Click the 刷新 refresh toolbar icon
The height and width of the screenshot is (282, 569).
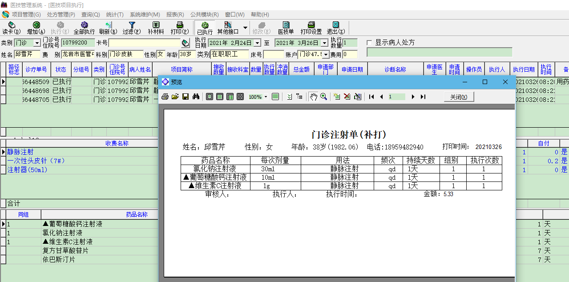(108, 28)
